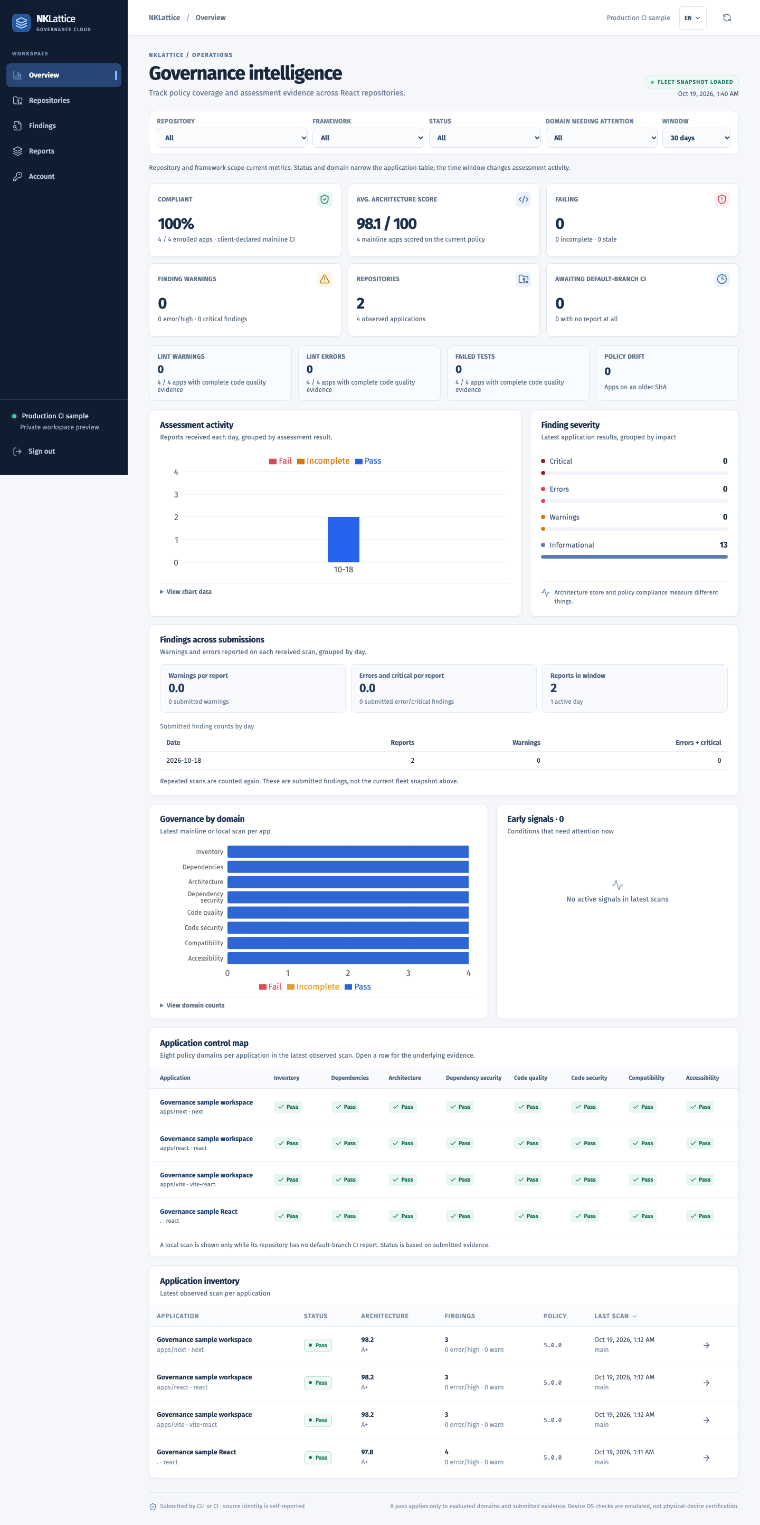The height and width of the screenshot is (1525, 760).
Task: Sort inventory by Last scan column
Action: coord(615,1316)
